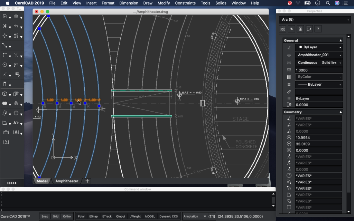Click the (1:1) scale button
This screenshot has height=221, width=354.
point(212,216)
